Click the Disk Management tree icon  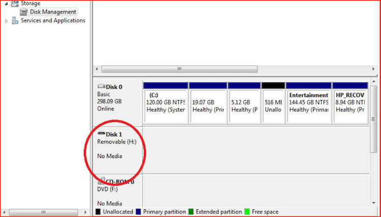pos(24,12)
